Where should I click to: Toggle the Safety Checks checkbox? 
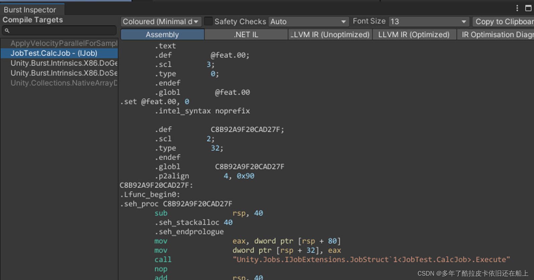pyautogui.click(x=208, y=21)
